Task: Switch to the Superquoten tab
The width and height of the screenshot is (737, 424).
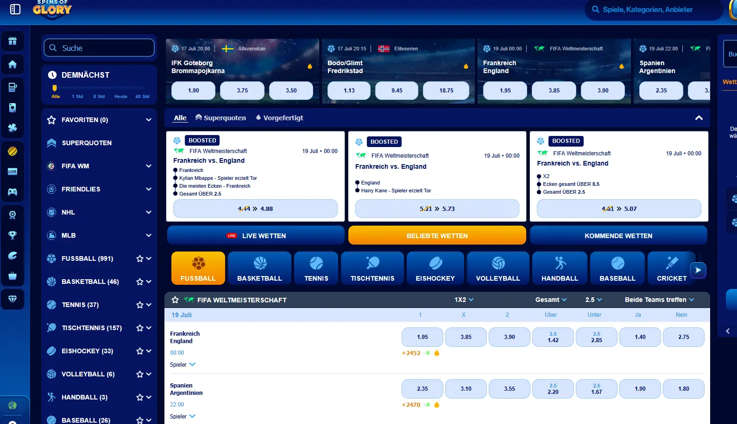Action: [220, 118]
